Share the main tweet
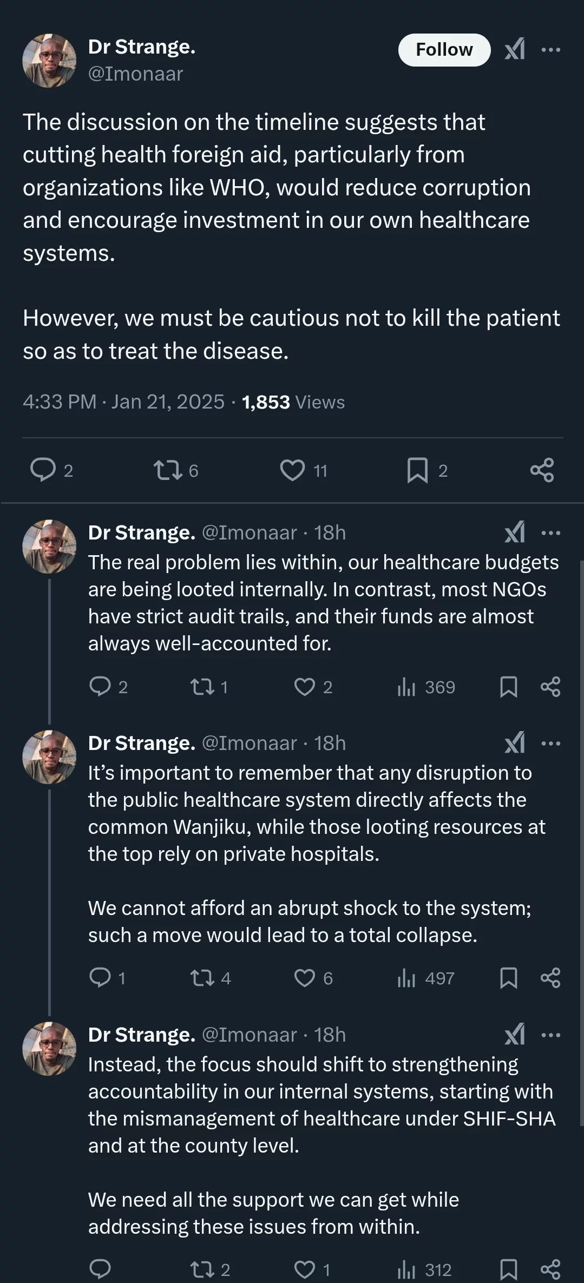584x1283 pixels. point(542,470)
